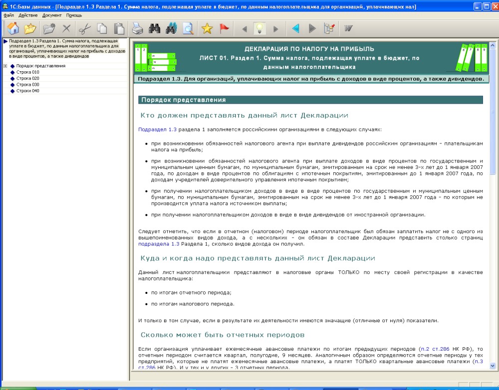Click the Word export W icon
Screen dimensions: 499x390
tap(348, 28)
